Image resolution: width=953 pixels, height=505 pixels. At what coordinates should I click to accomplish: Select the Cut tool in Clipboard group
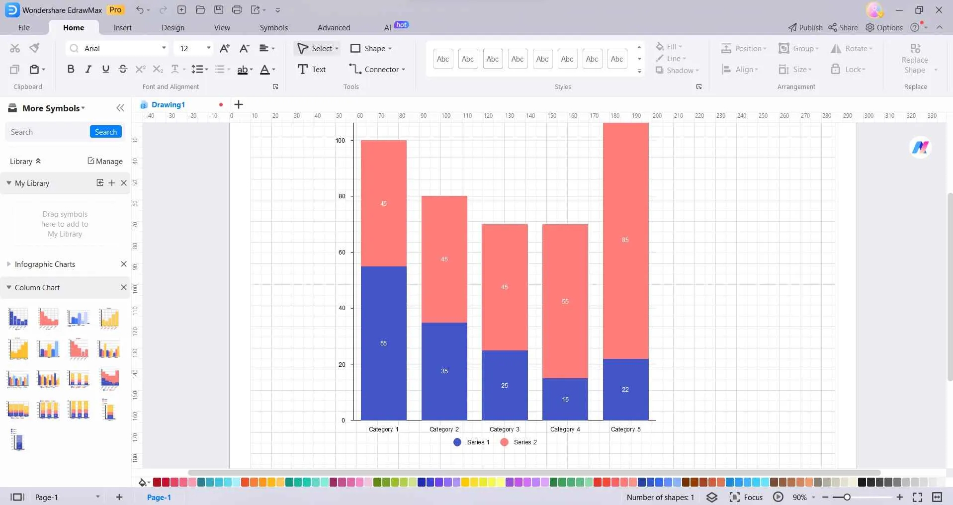coord(14,48)
